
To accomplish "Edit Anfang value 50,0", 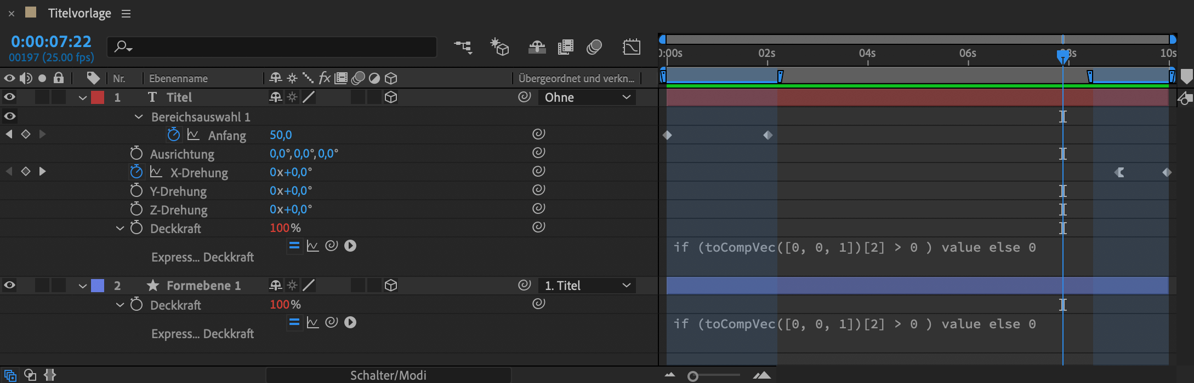I will (x=281, y=135).
